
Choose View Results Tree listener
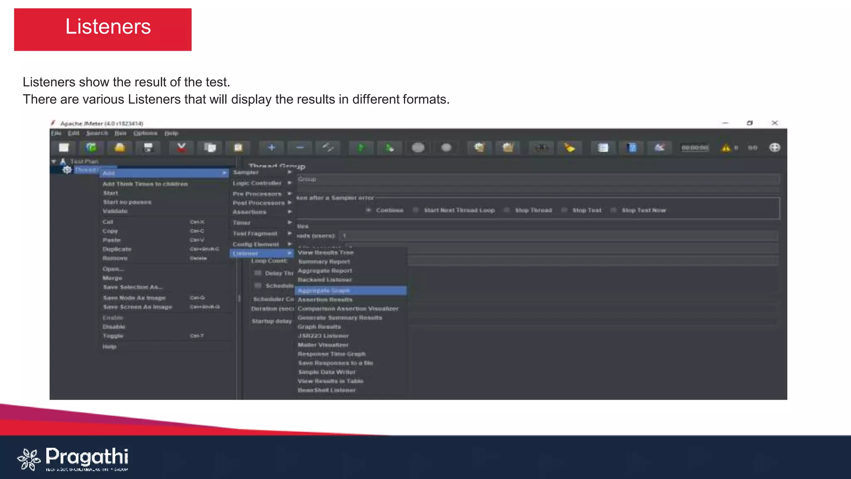[x=326, y=252]
